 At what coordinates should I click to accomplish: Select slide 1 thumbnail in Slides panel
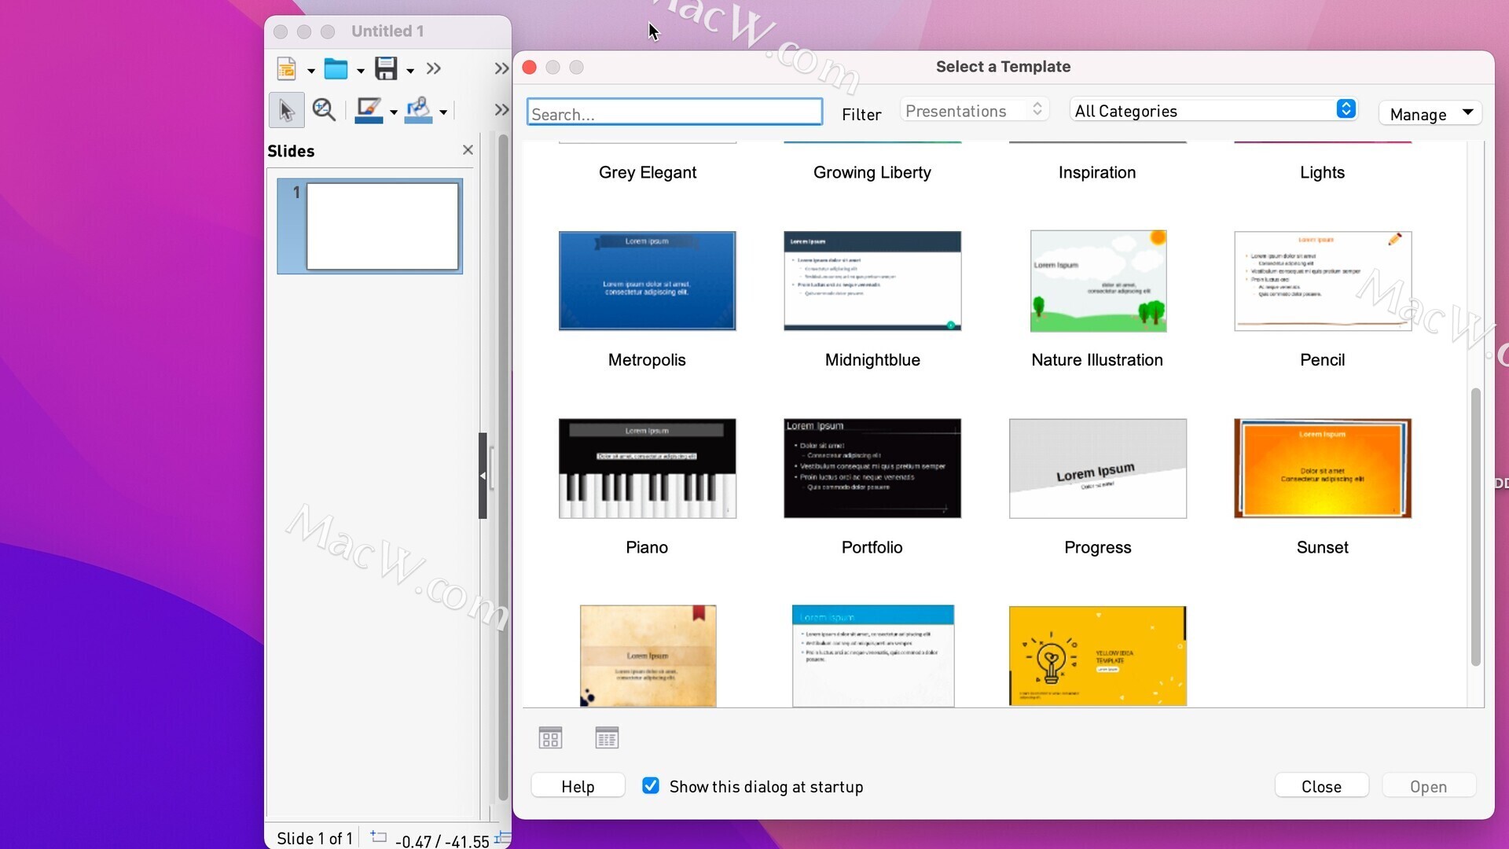tap(370, 226)
